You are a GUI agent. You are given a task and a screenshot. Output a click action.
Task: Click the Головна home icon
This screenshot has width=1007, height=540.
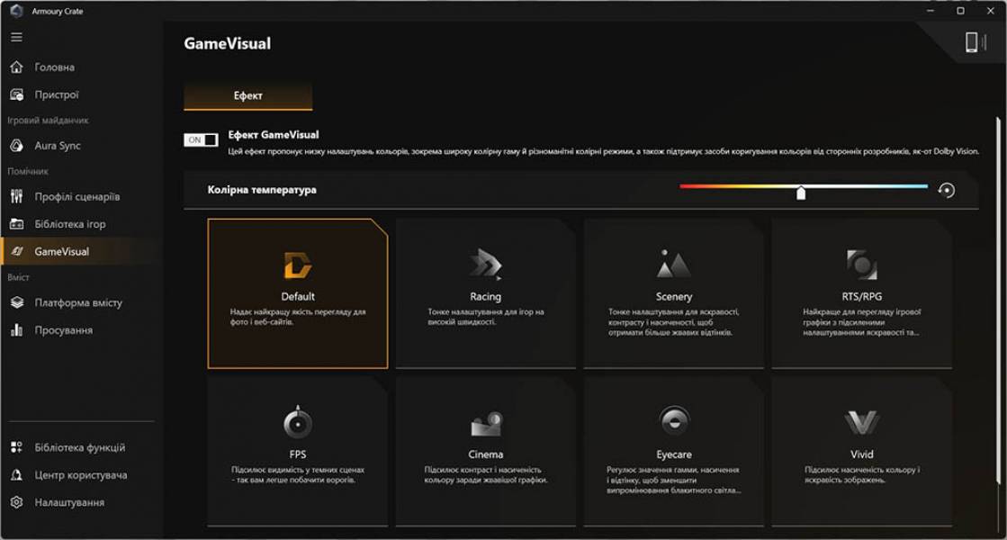(17, 67)
